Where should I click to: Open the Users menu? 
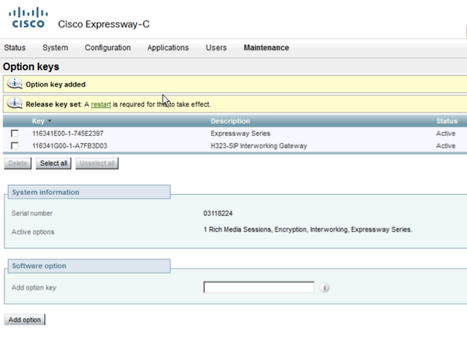(x=216, y=47)
